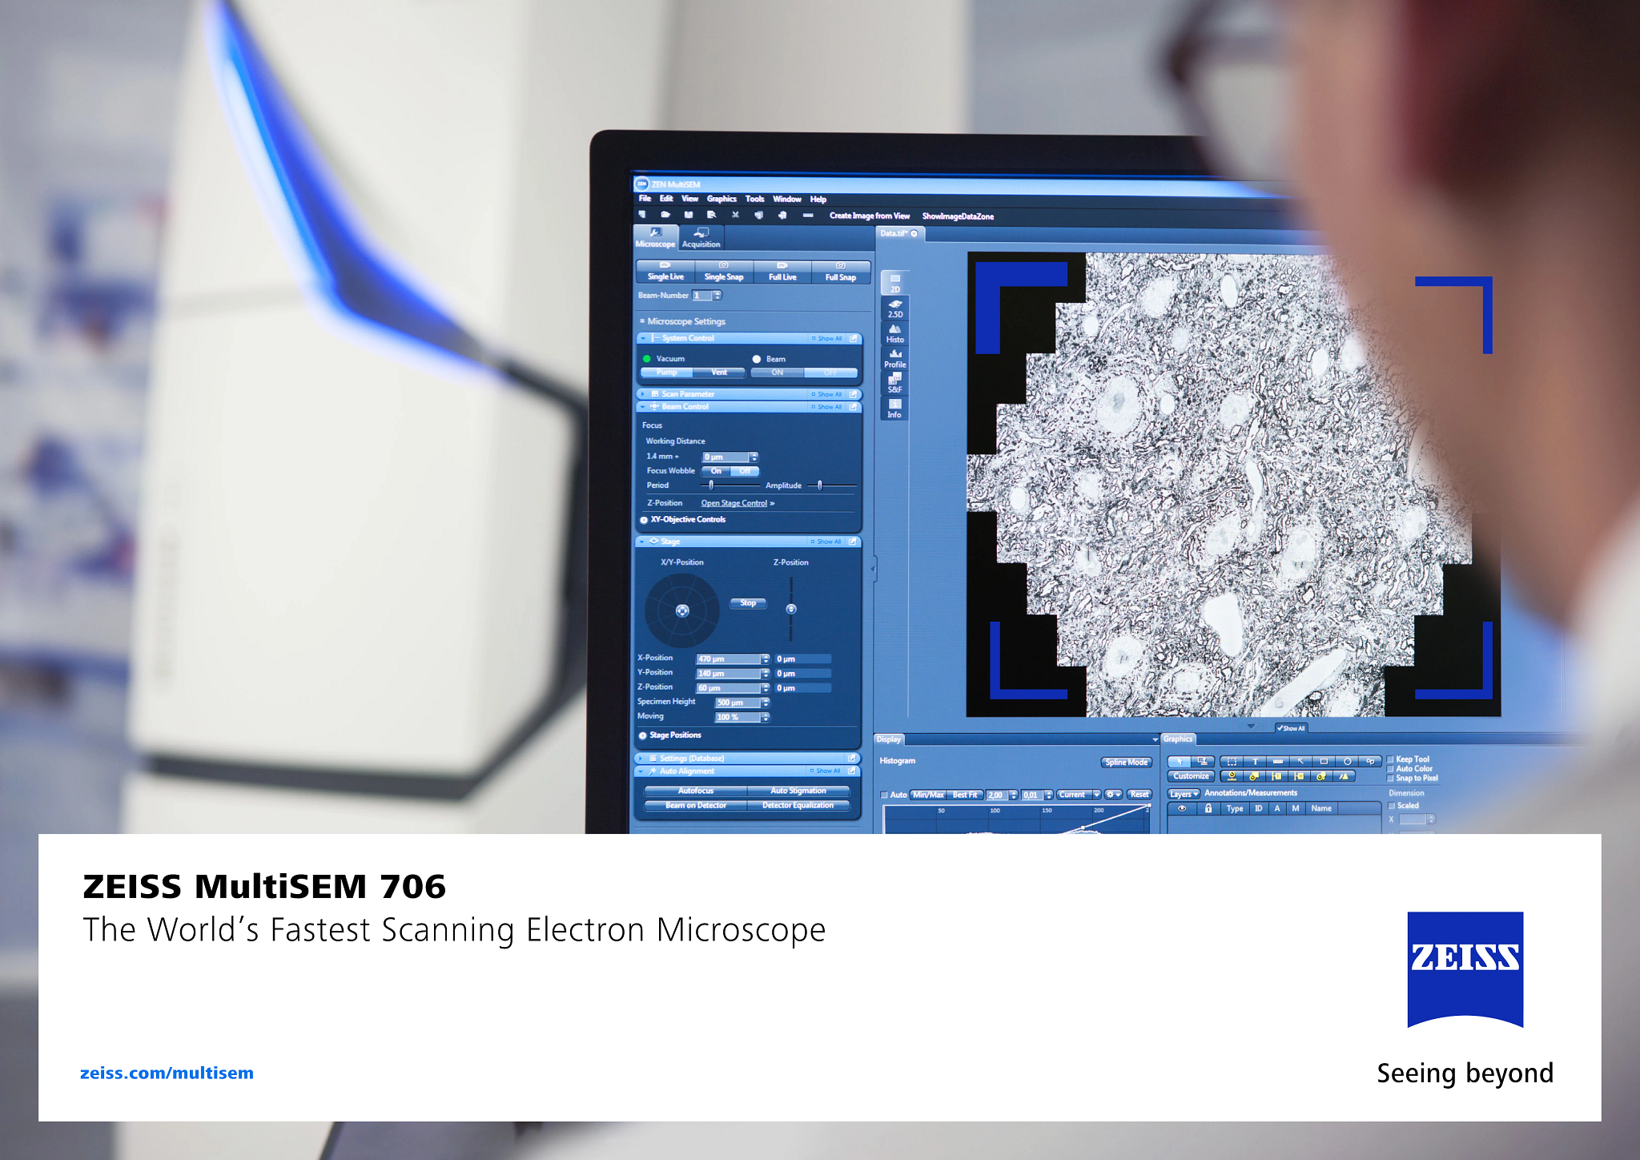Switch to the 2.5D view icon
Screen dimensions: 1640x1160
pos(895,308)
